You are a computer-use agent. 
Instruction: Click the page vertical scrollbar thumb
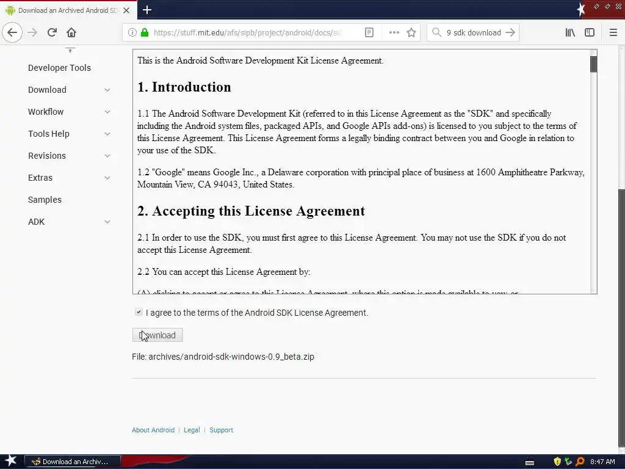(x=621, y=317)
